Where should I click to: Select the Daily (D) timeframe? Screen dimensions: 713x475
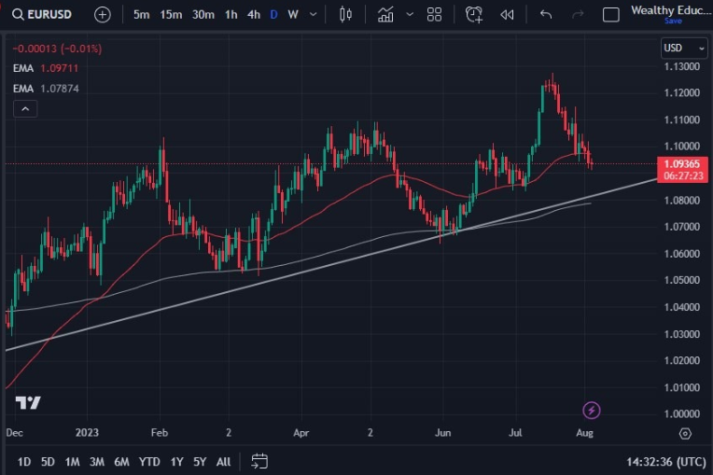pyautogui.click(x=273, y=14)
